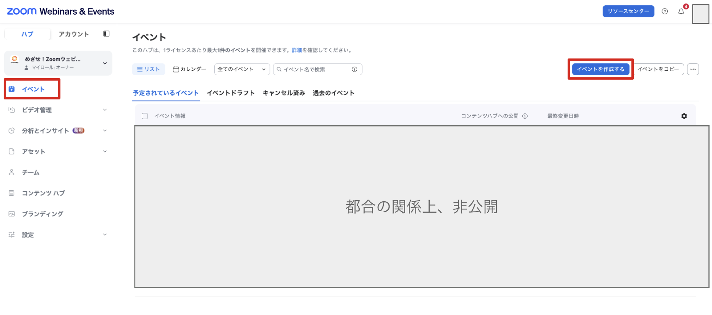Viewport: 712px width, 315px height.
Task: Click the コンテンツハブへの公開 column header
Action: click(x=490, y=116)
